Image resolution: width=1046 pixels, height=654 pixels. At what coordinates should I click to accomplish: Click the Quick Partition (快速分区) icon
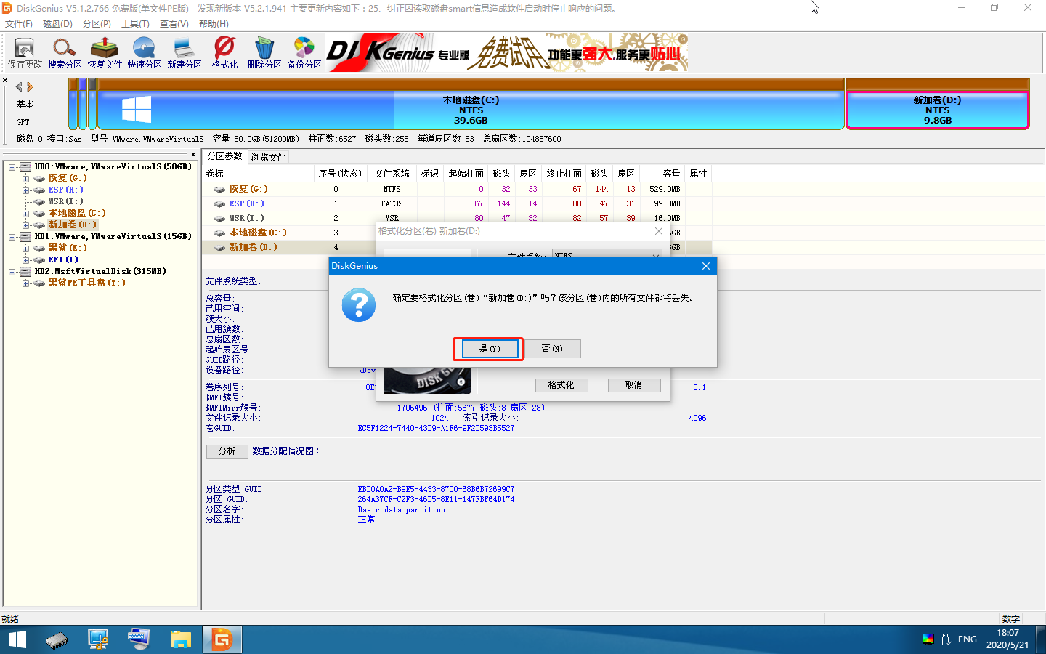point(145,52)
